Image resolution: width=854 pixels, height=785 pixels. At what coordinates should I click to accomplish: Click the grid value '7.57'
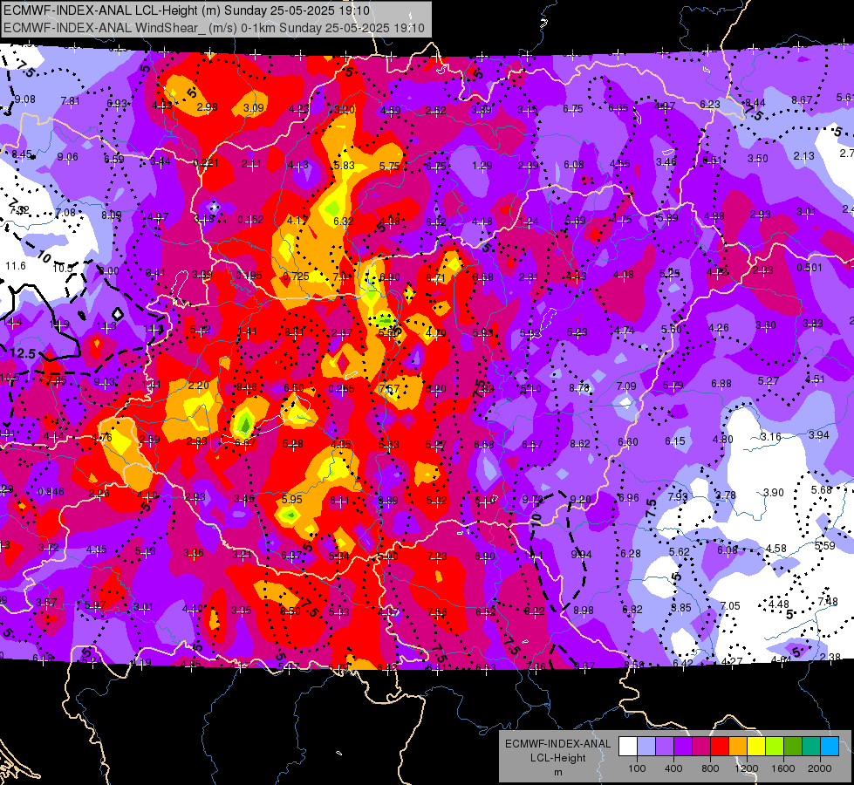pyautogui.click(x=389, y=389)
